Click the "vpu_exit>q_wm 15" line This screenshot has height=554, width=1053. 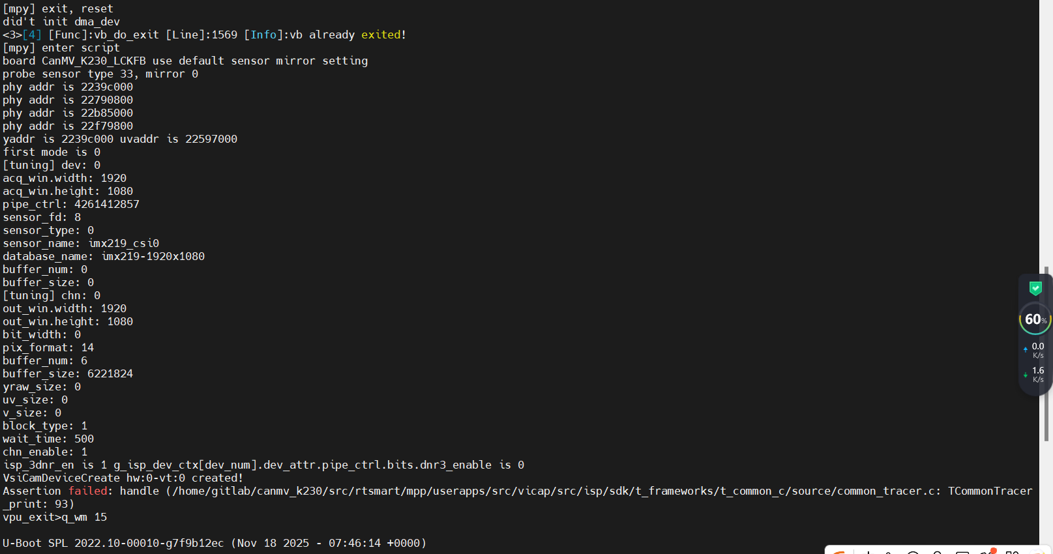click(55, 517)
